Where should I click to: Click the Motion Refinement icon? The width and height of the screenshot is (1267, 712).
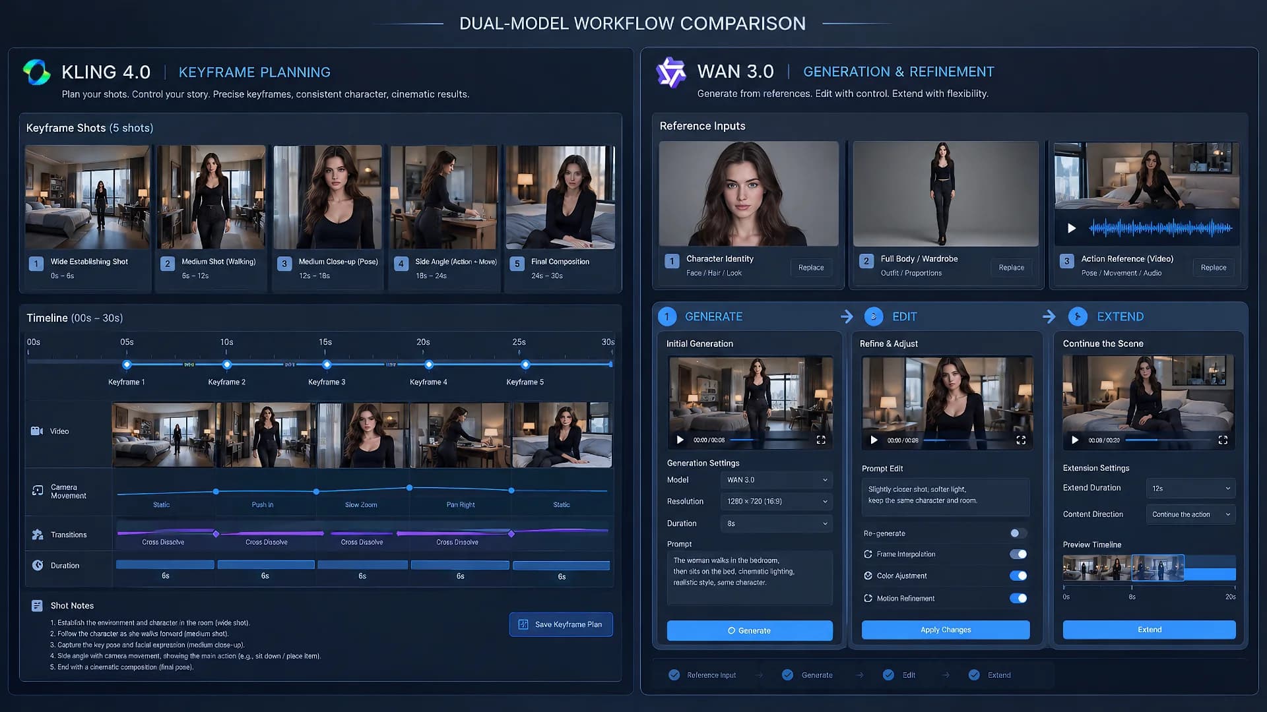(868, 599)
